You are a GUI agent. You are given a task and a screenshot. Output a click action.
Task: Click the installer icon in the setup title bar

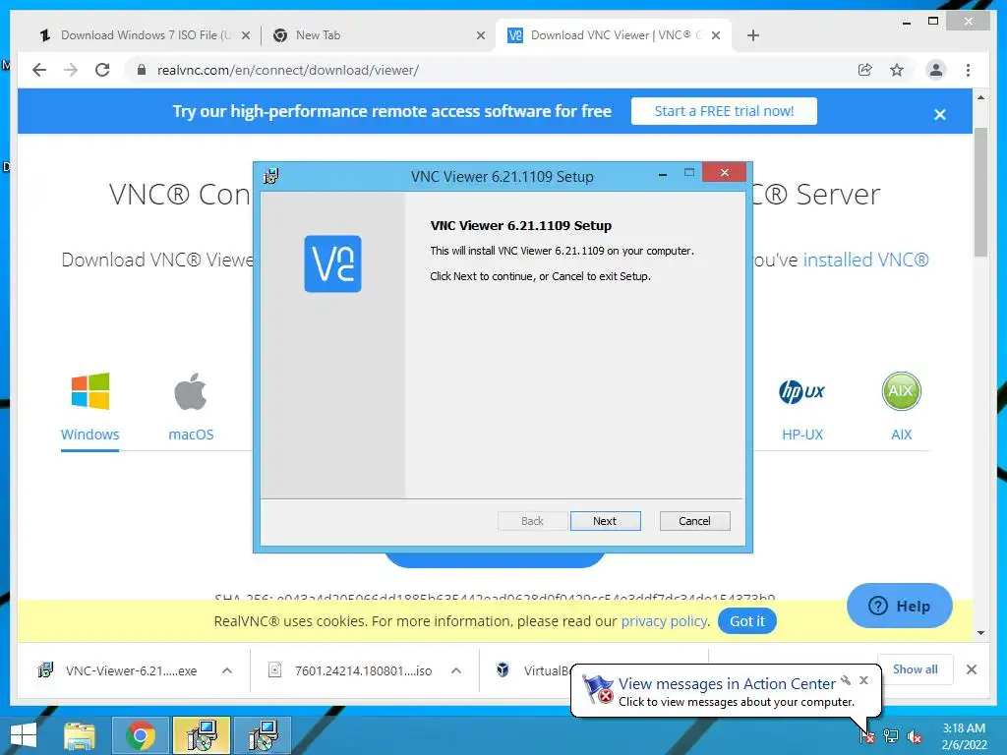pos(271,176)
